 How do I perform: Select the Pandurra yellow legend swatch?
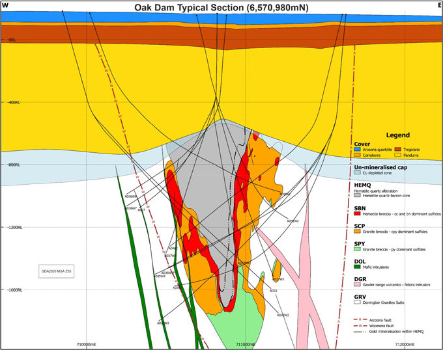point(397,155)
